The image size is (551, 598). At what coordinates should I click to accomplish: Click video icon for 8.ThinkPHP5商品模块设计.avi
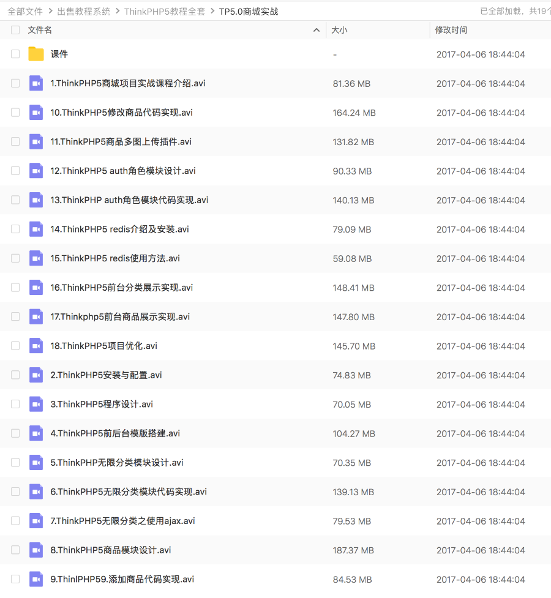(36, 550)
